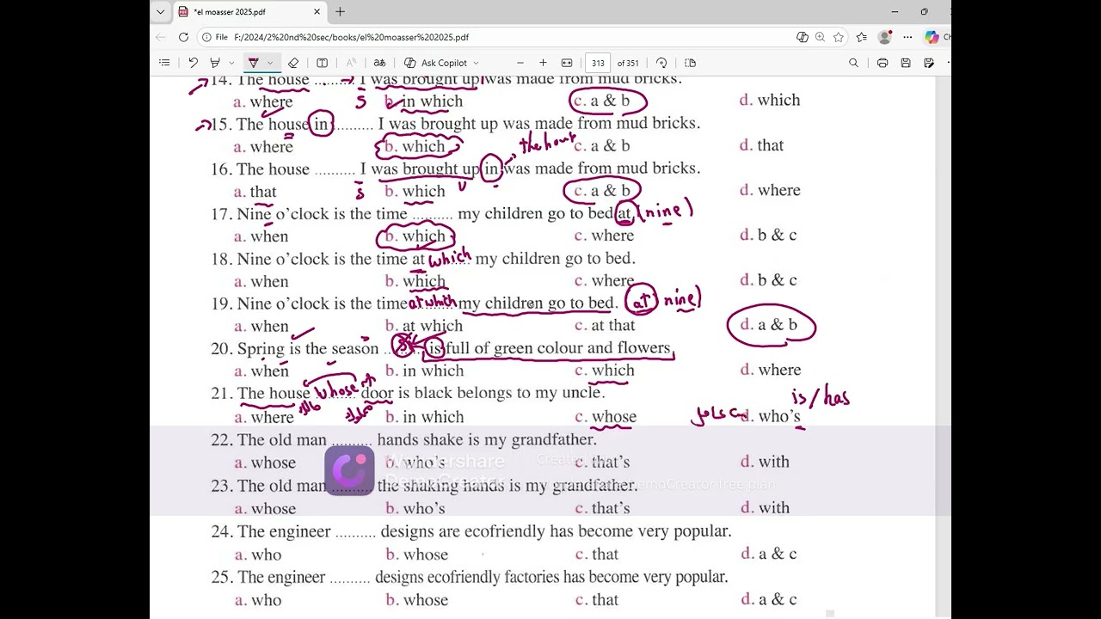
Task: Click option 'b. at which' in question 19
Action: click(424, 326)
